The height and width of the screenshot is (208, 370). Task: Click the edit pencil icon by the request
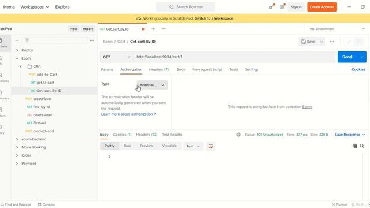pos(349,42)
